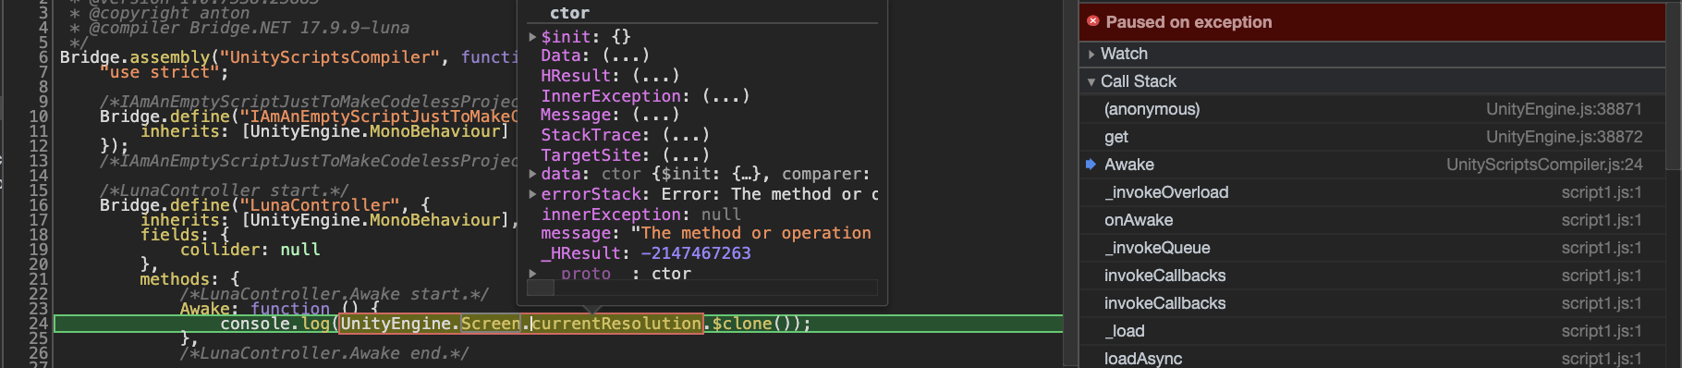This screenshot has width=1682, height=368.
Task: Open UnityScriptsCompiler.js:24 source link
Action: pyautogui.click(x=1544, y=165)
